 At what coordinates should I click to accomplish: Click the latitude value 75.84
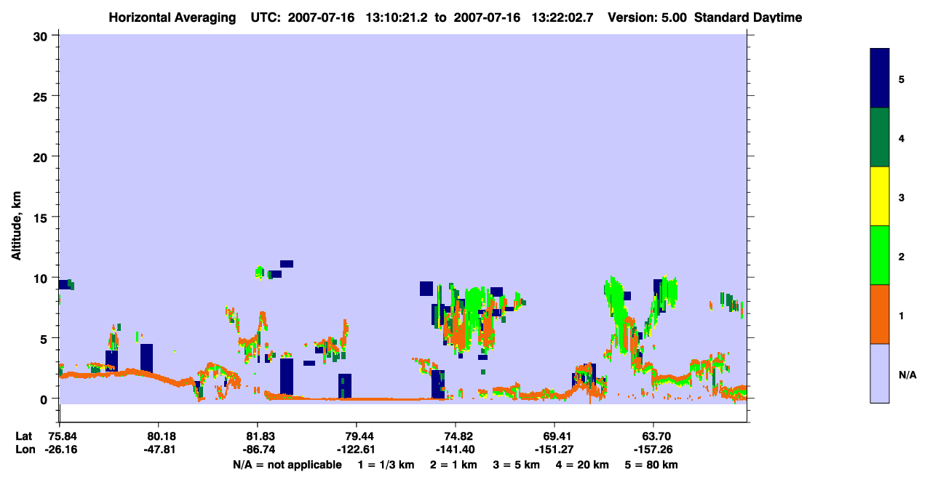pos(61,436)
